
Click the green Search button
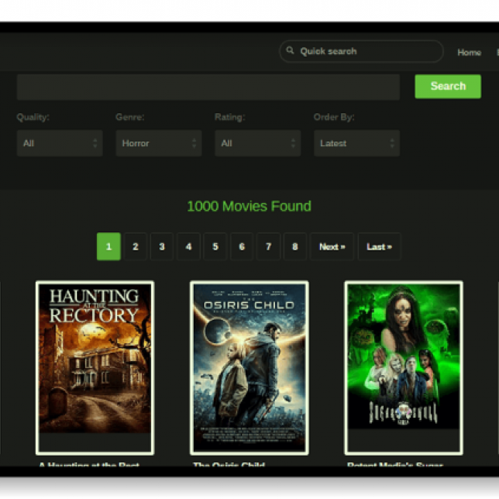[448, 86]
